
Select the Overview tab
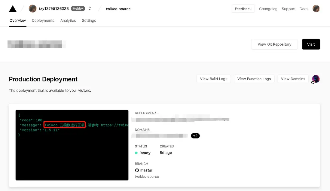(18, 20)
